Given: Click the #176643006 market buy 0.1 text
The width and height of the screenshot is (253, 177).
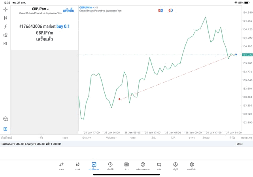Looking at the screenshot, I should 44,27.
